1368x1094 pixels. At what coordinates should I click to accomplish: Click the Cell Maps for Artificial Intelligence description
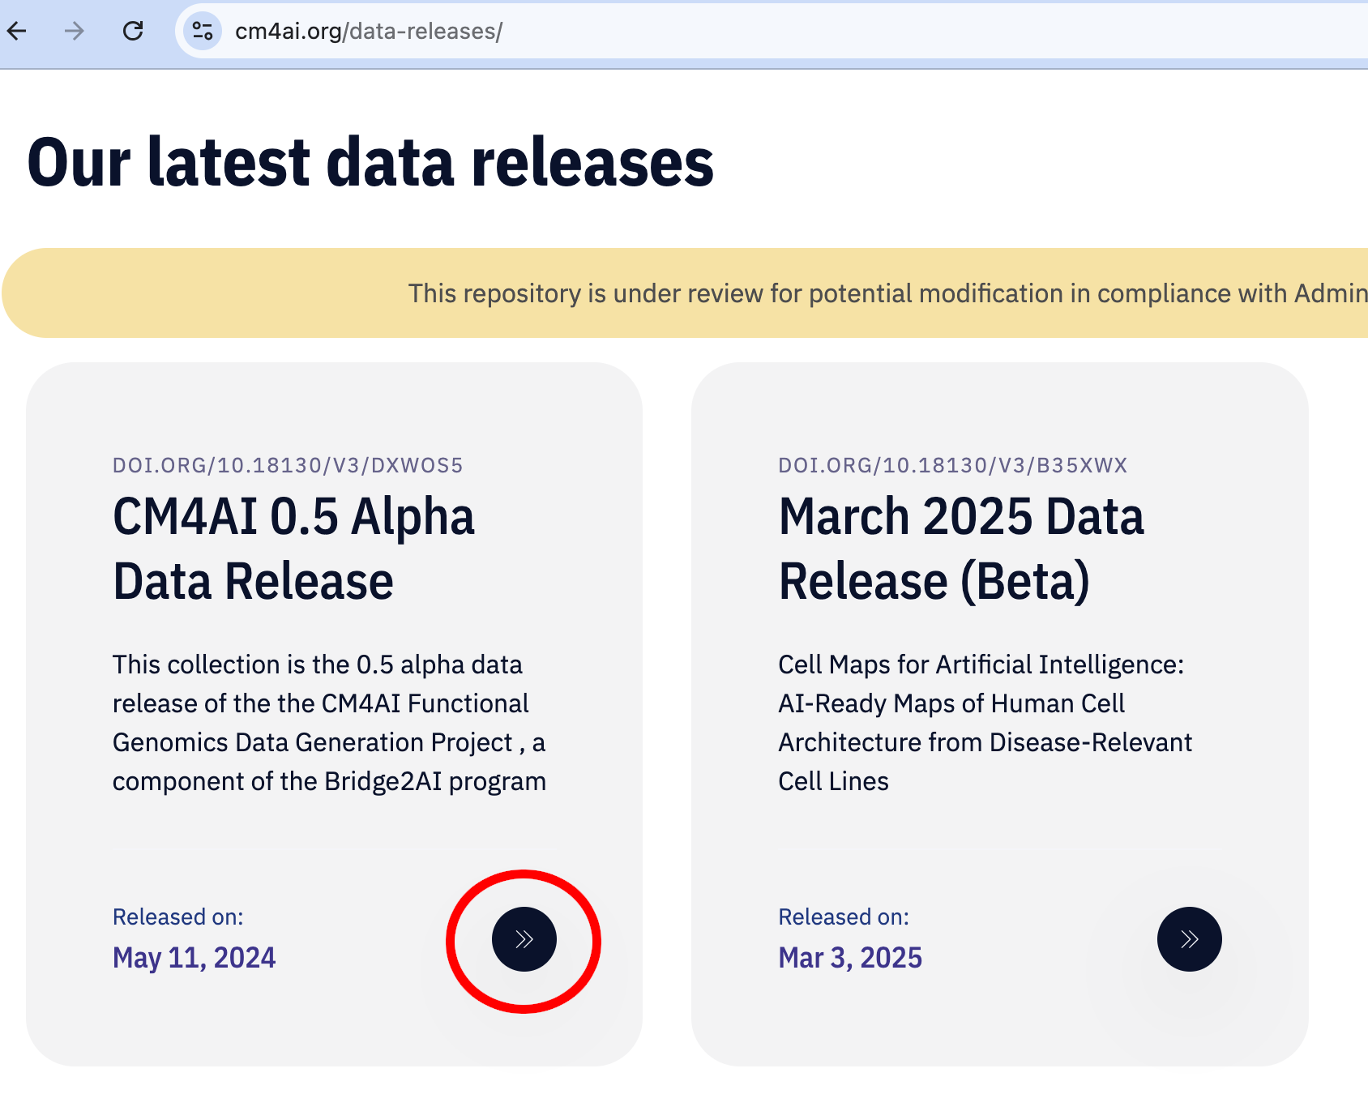(985, 723)
